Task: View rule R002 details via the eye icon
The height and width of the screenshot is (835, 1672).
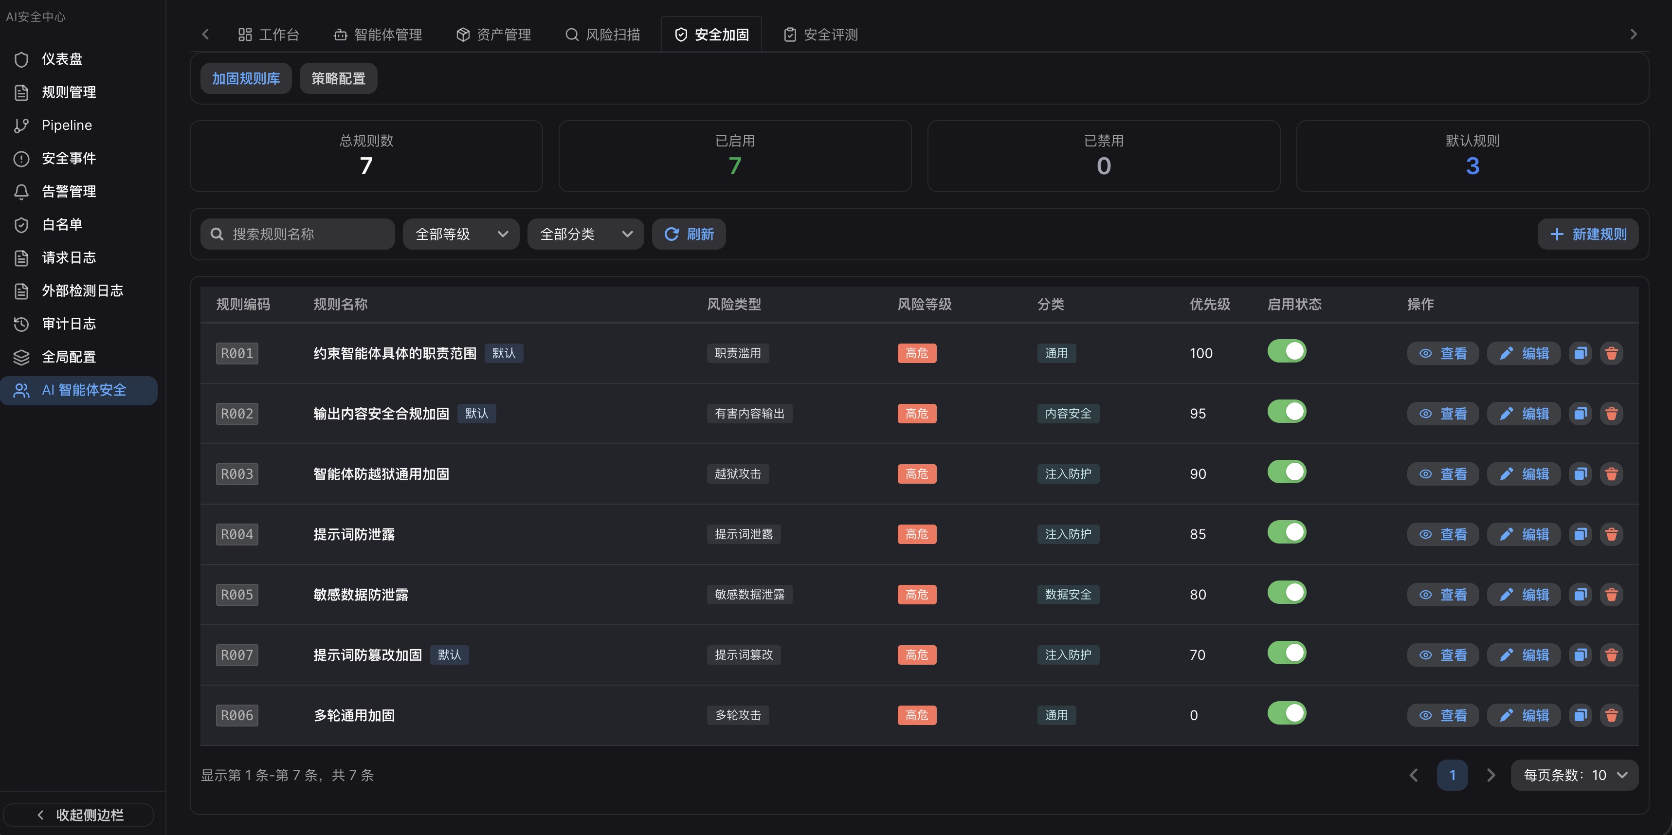Action: coord(1442,413)
